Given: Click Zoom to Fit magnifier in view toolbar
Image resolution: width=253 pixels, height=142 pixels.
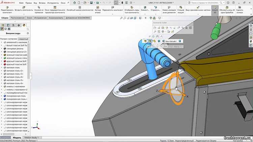Looking at the screenshot, I should [121, 18].
